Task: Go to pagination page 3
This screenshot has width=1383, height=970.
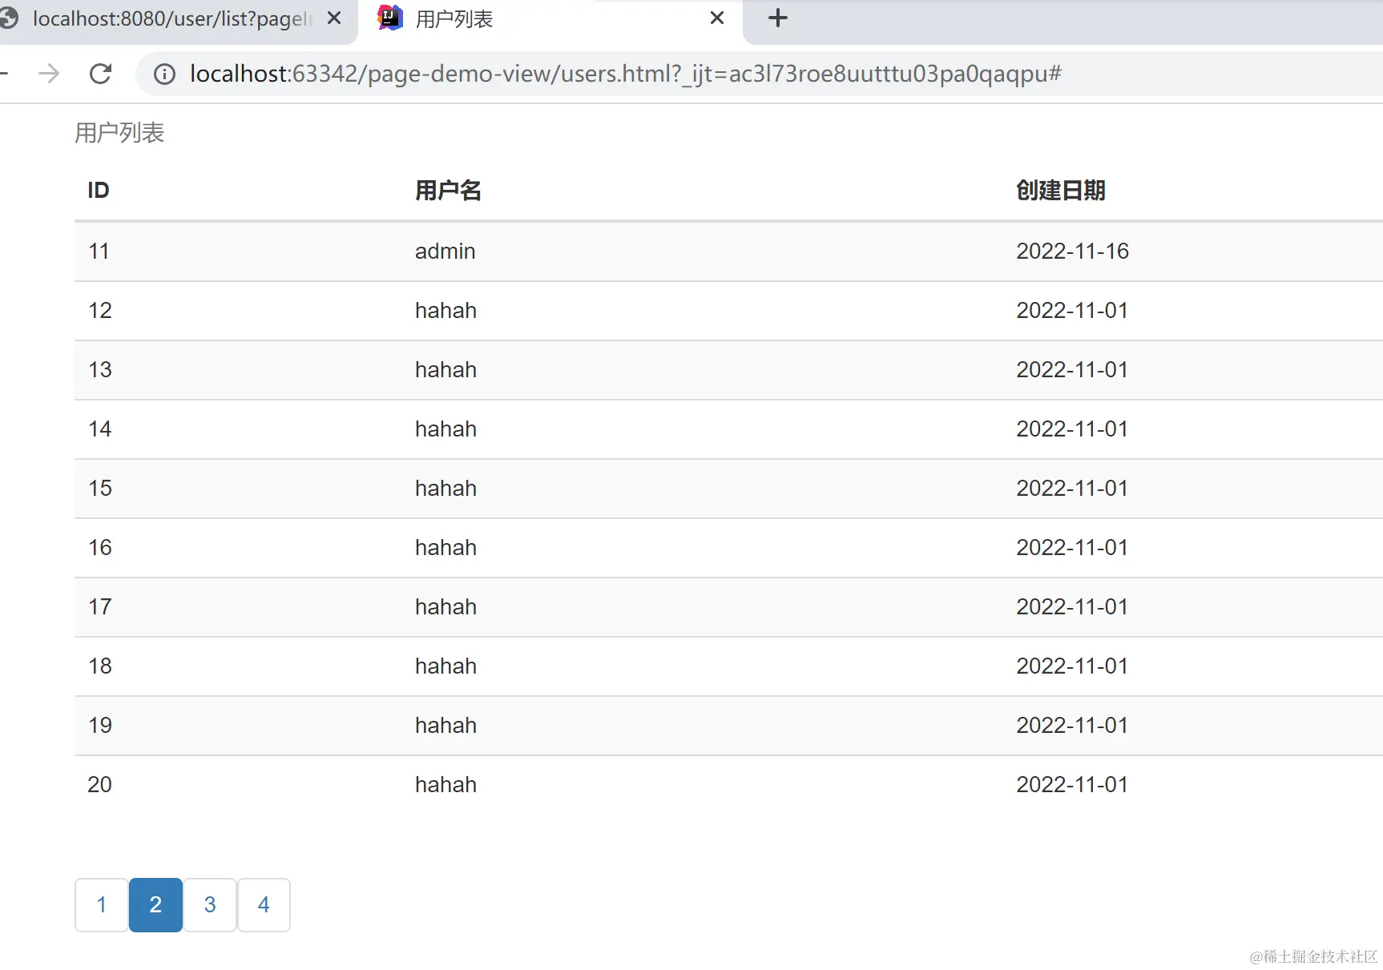Action: coord(210,905)
